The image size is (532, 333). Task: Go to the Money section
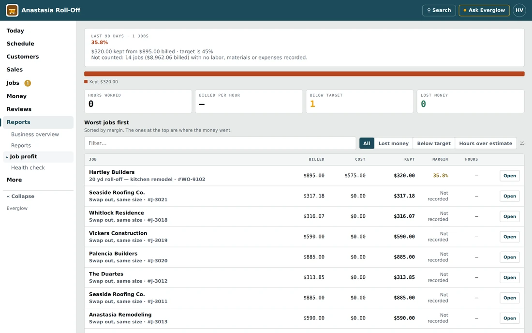[x=16, y=96]
